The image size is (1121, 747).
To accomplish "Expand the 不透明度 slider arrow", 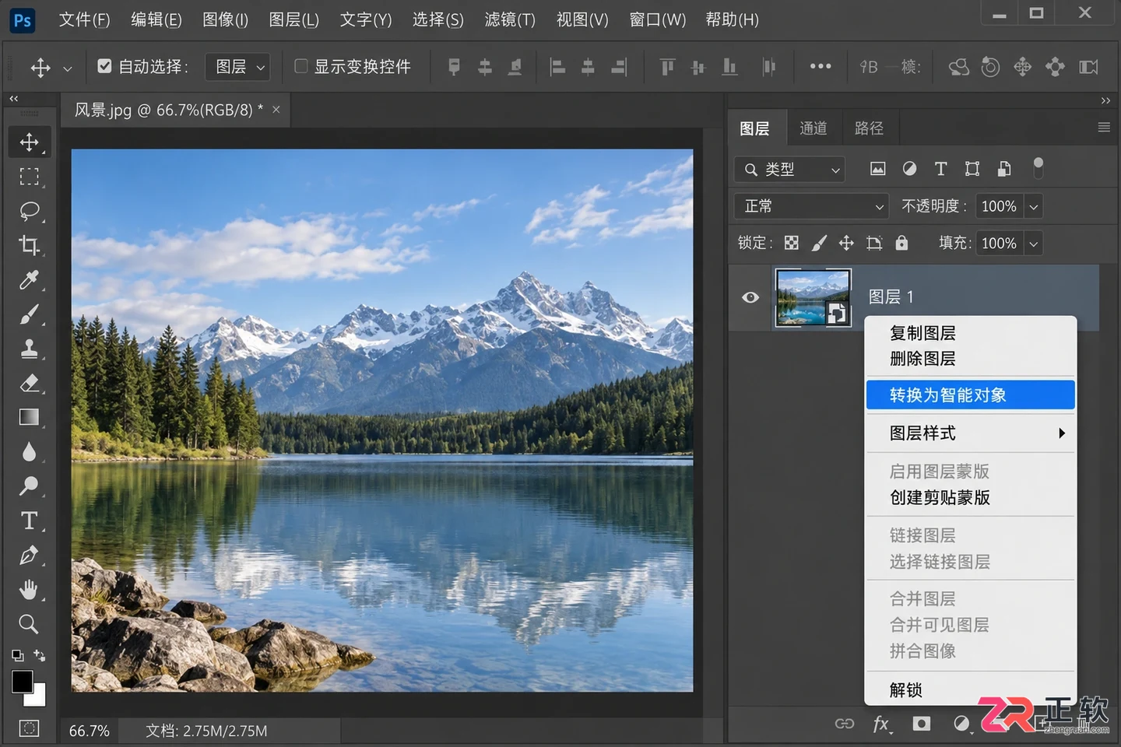I will (1034, 206).
